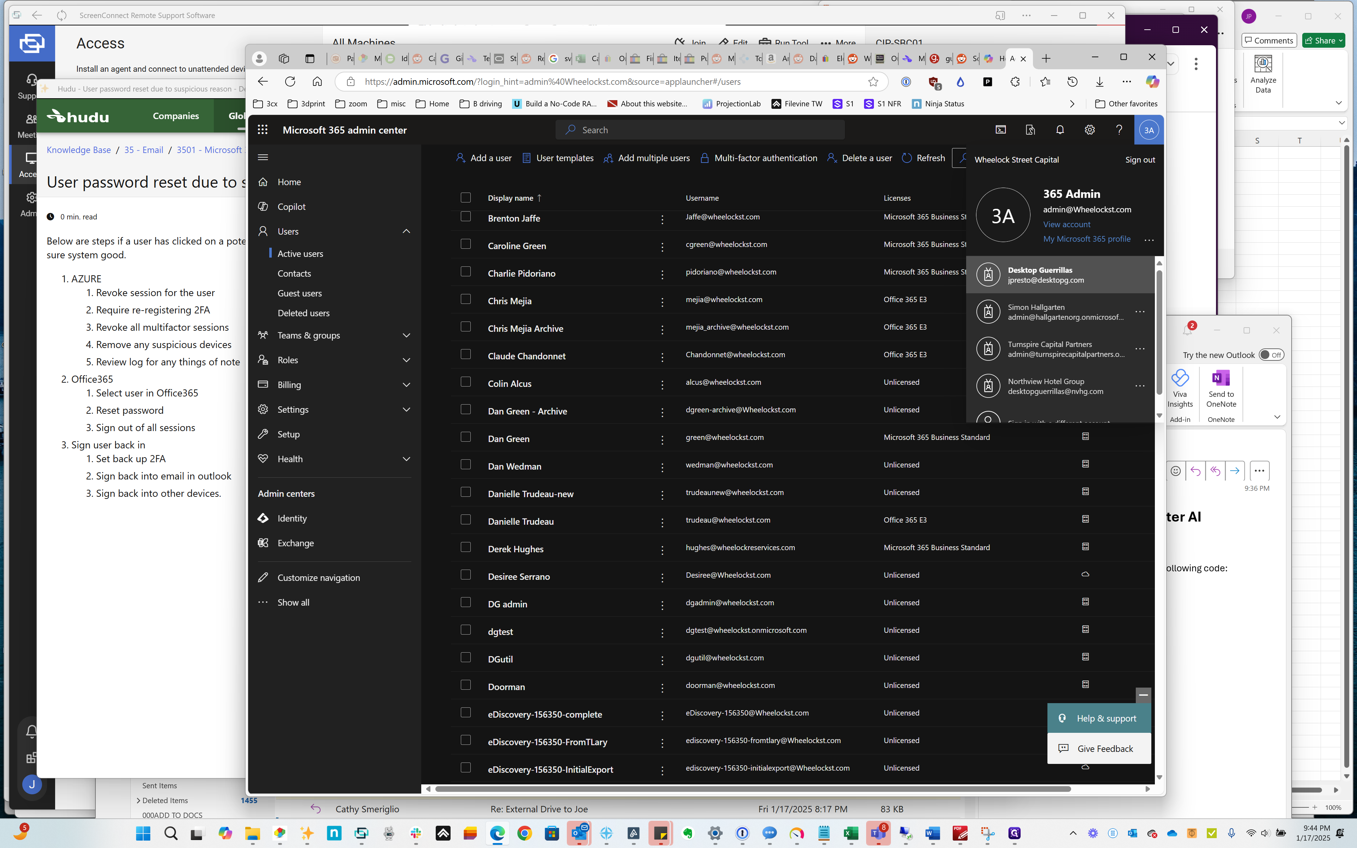Open Microsoft Teams from the taskbar

[x=877, y=834]
